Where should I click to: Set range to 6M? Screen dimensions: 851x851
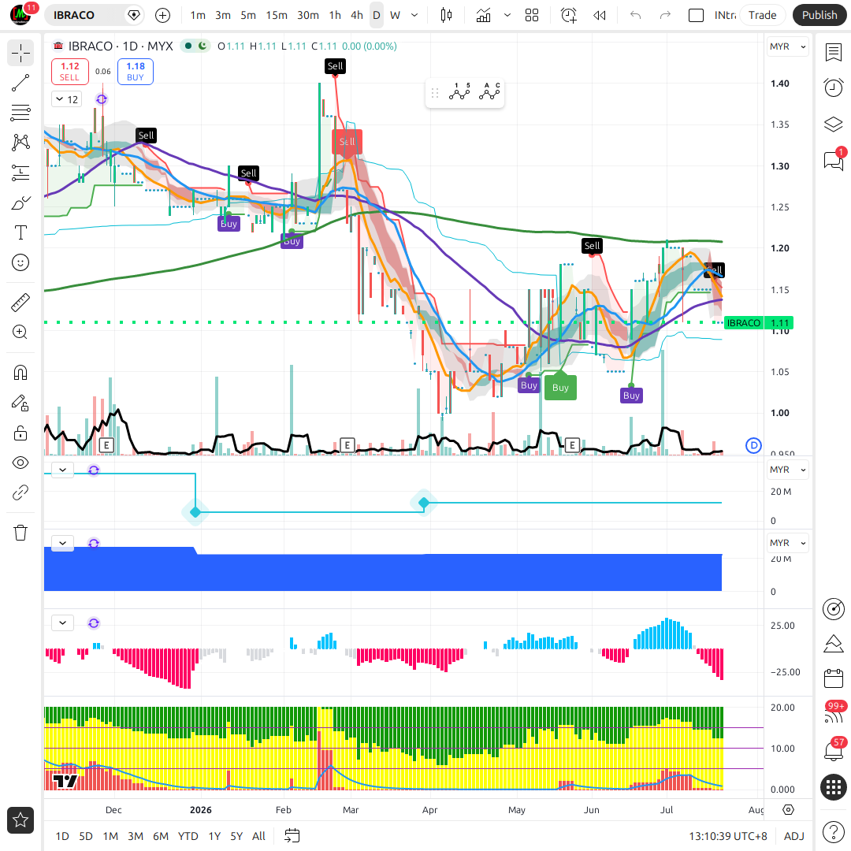point(160,836)
